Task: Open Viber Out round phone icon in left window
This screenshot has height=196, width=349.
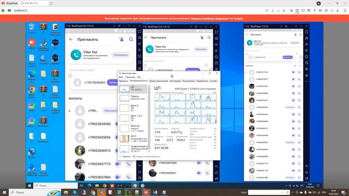Action: point(76,54)
